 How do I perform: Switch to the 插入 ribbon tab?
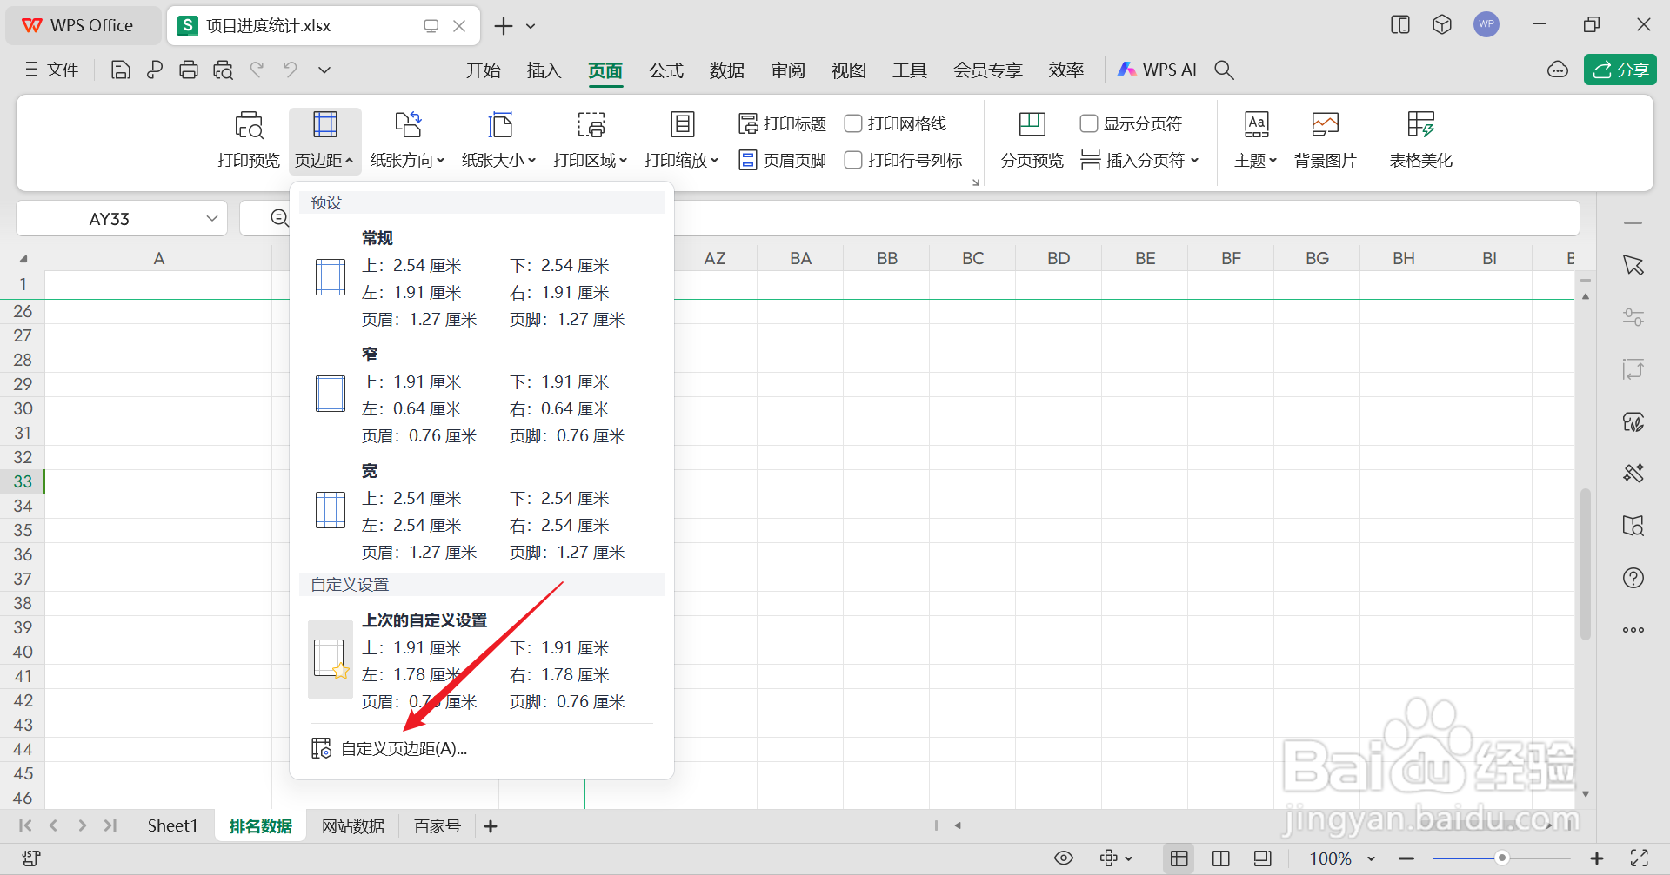pos(544,70)
